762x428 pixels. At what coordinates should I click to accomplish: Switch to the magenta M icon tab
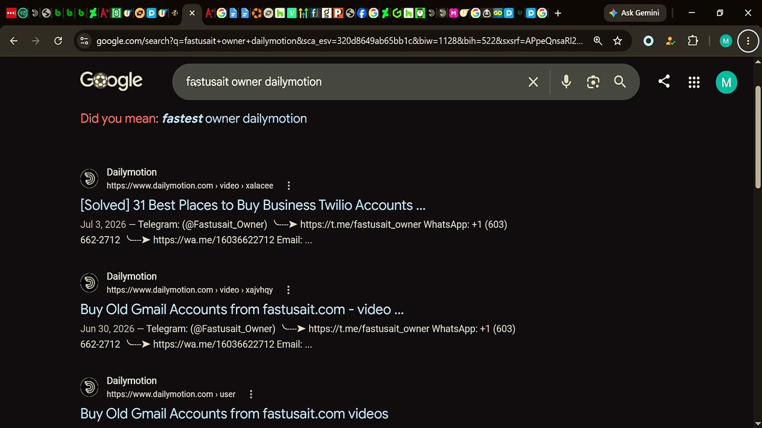coord(453,13)
